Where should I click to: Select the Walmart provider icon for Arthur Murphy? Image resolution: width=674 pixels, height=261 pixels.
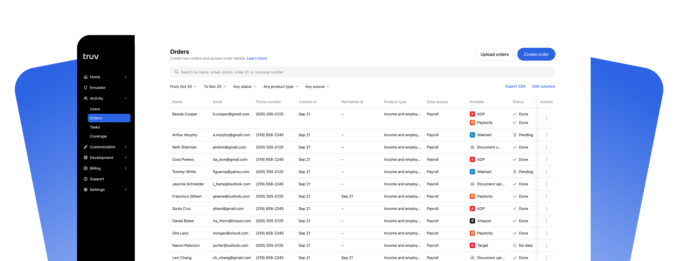coord(472,135)
